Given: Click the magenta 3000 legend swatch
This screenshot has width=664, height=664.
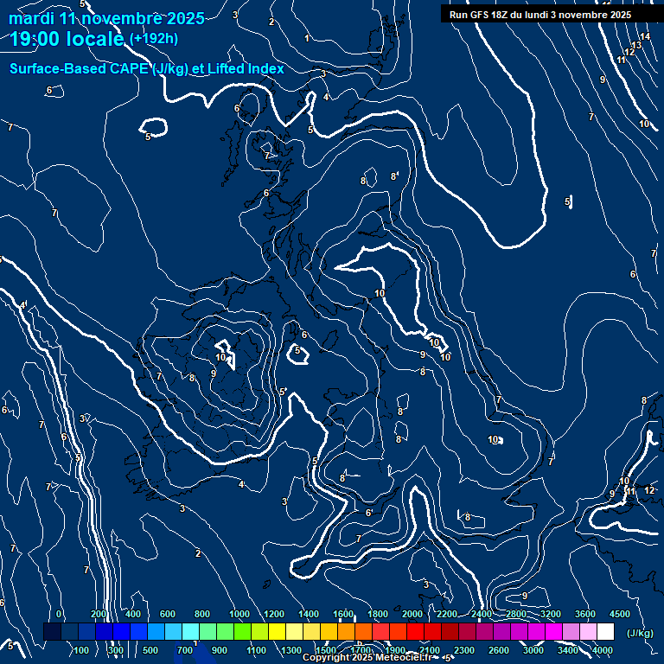Looking at the screenshot, I should tap(536, 632).
